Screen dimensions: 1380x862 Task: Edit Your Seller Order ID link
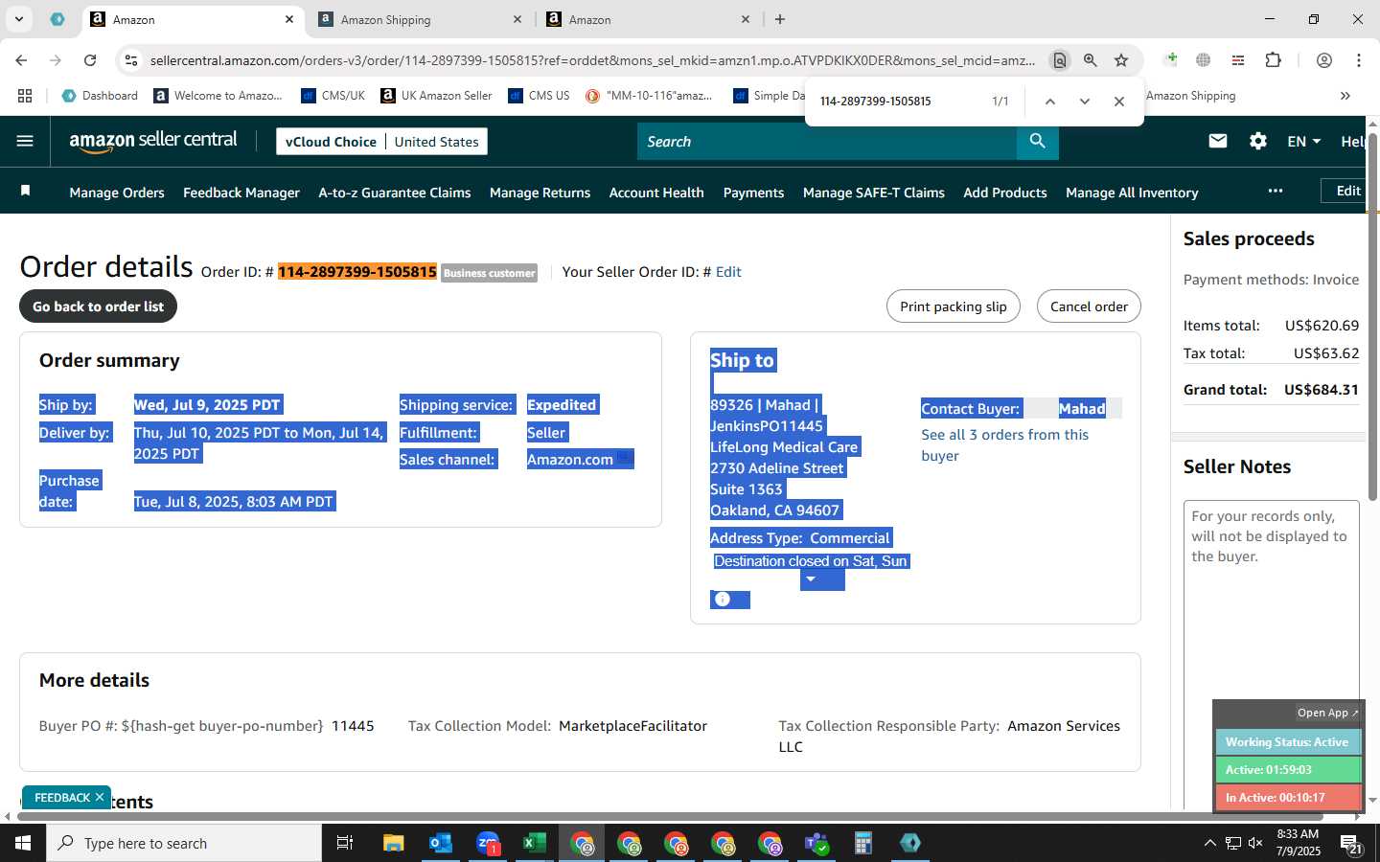728,272
